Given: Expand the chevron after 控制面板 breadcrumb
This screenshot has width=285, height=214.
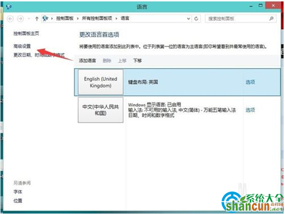Looking at the screenshot, I should [78, 18].
